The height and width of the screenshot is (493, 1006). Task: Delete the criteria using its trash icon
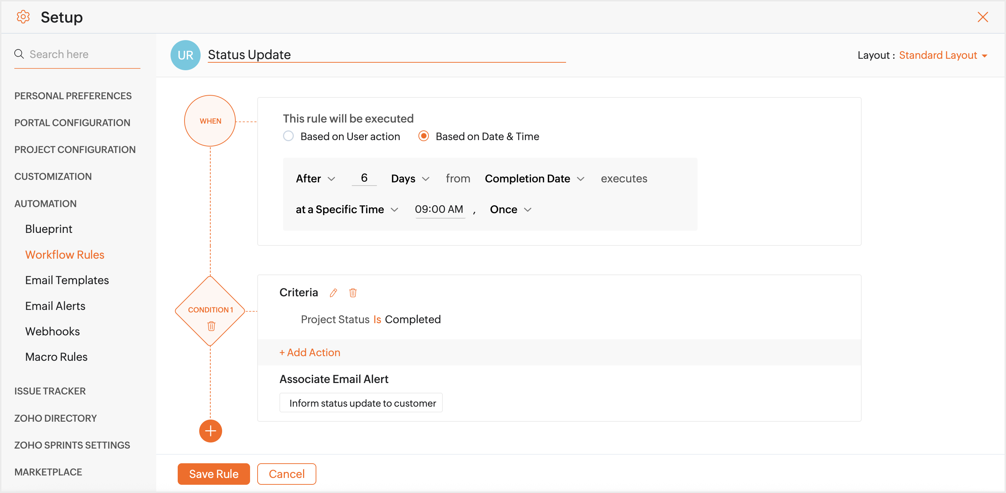pos(353,293)
